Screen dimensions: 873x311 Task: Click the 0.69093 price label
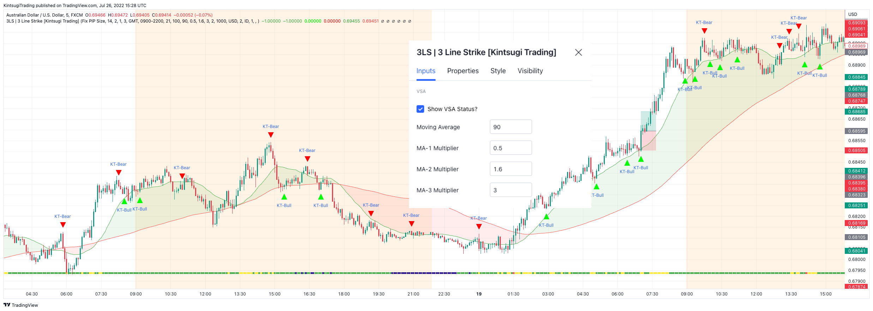pyautogui.click(x=857, y=23)
